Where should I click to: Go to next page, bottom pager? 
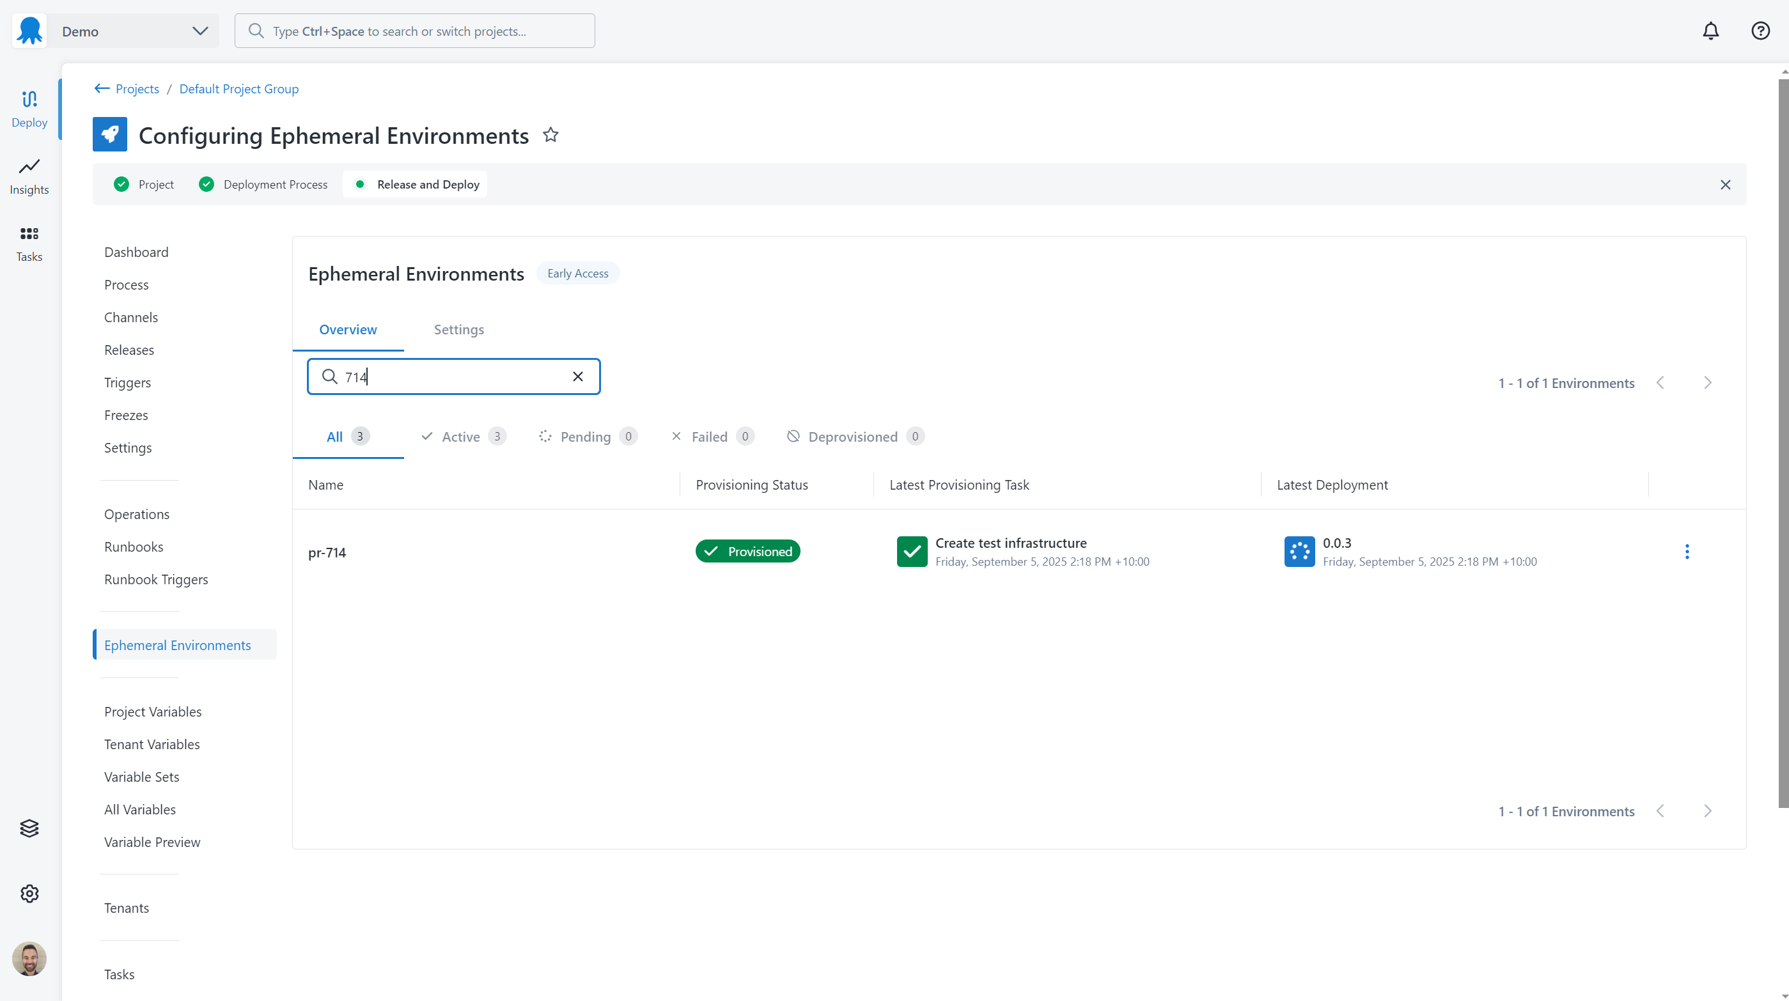coord(1708,812)
